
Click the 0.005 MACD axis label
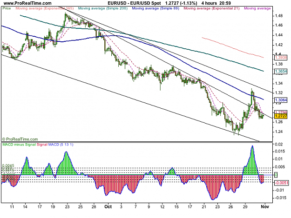(x=280, y=167)
